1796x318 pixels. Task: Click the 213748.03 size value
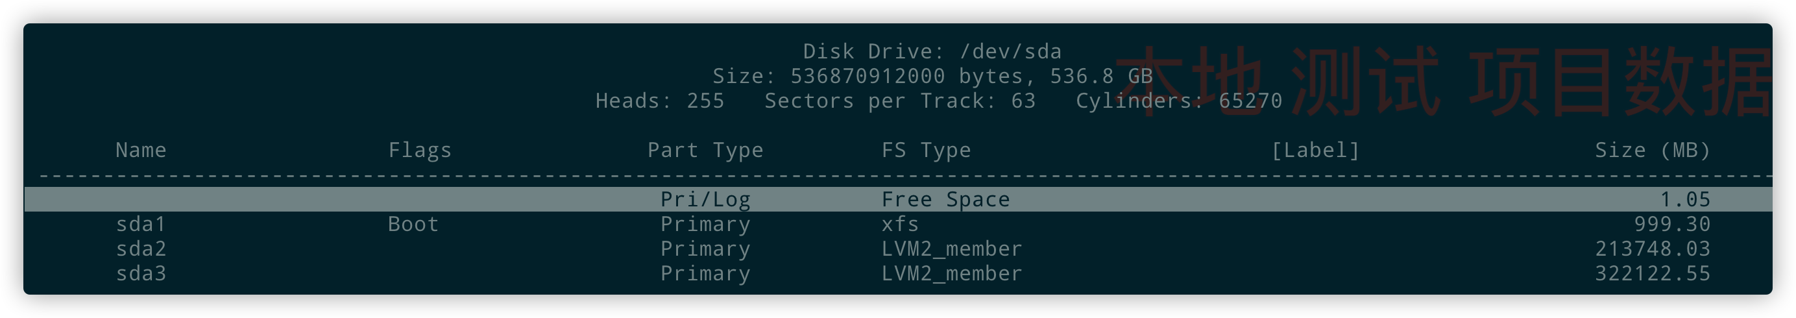pyautogui.click(x=1653, y=249)
